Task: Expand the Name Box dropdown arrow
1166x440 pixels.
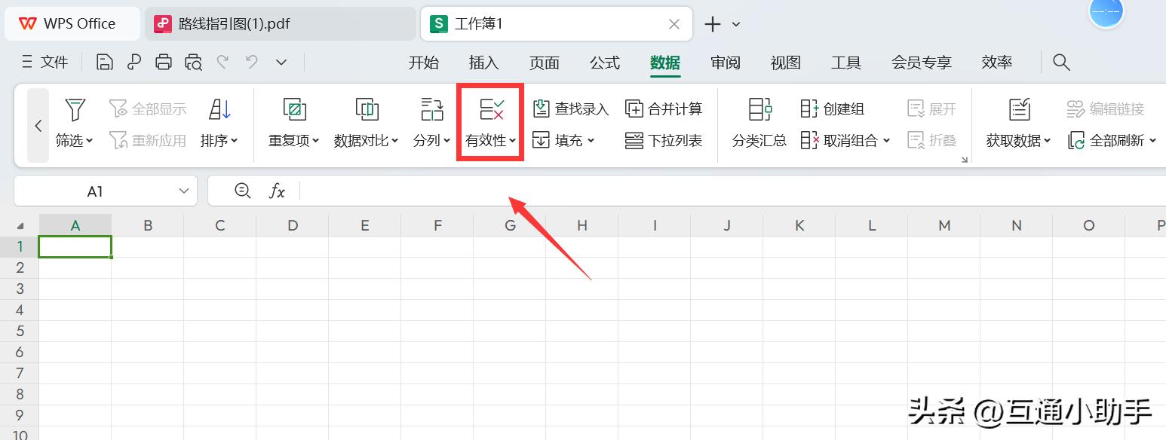Action: (184, 191)
